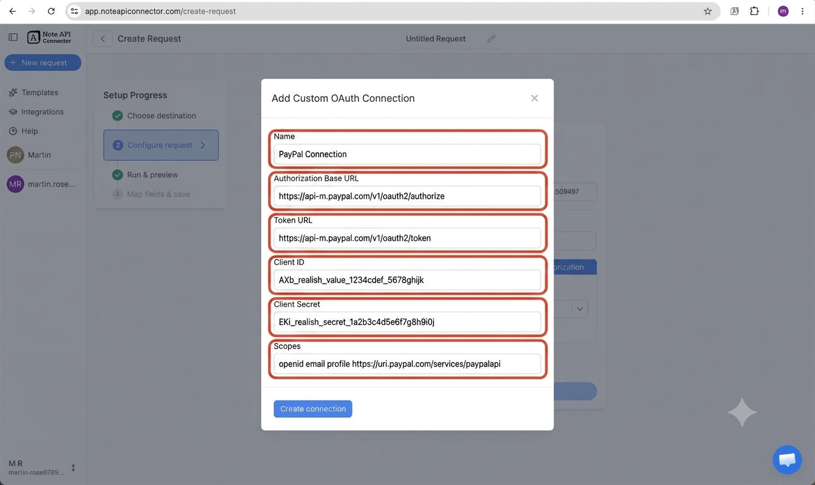Click the Note API Connector logo
The width and height of the screenshot is (815, 485).
[50, 38]
